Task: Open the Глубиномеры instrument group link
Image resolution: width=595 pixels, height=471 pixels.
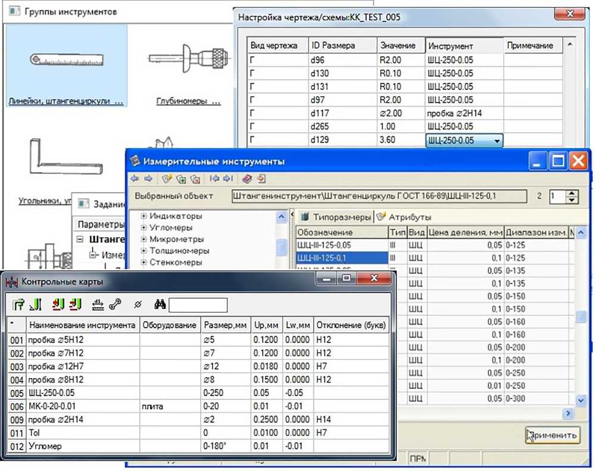Action: [188, 101]
